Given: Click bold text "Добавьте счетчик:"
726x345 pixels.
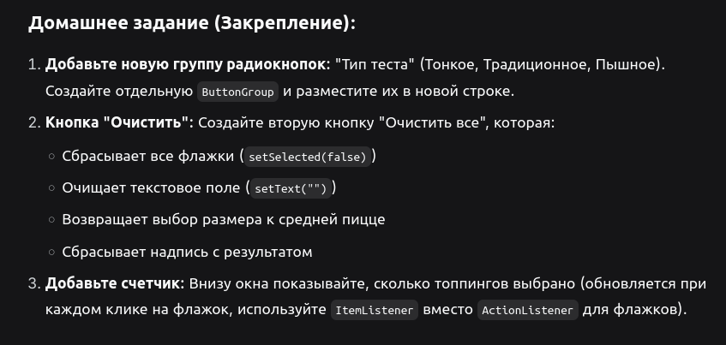Looking at the screenshot, I should 115,283.
